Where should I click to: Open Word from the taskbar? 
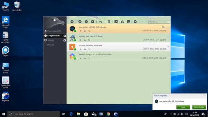pos(101,114)
